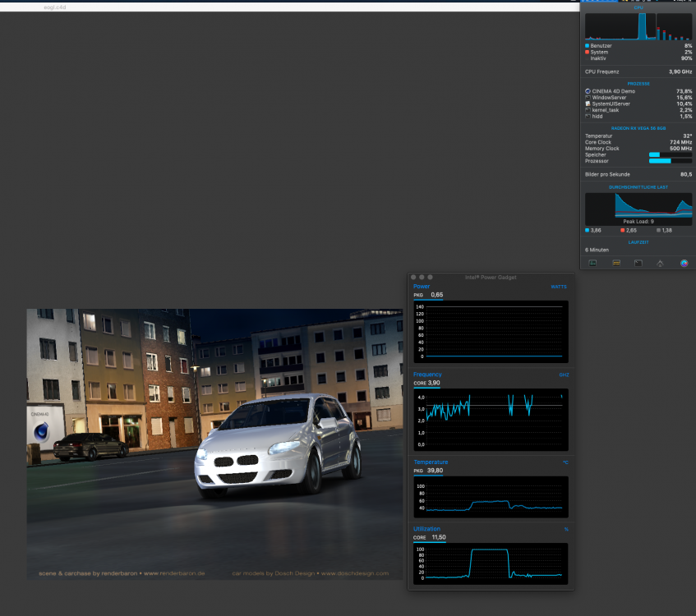
Task: Click the Temperature graph in Power Gadget
Action: (x=491, y=497)
